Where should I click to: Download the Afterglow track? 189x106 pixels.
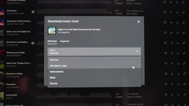click(x=177, y=12)
